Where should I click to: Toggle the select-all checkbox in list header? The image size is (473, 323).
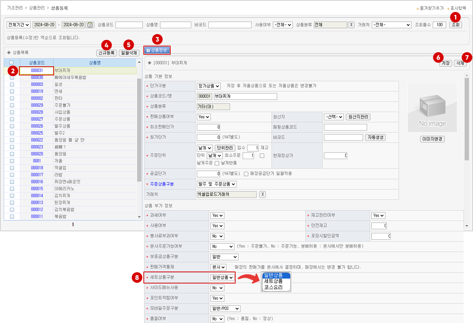[12, 62]
